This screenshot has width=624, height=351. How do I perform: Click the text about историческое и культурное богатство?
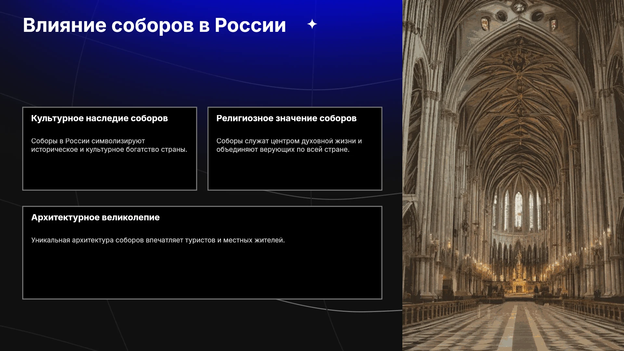(109, 145)
